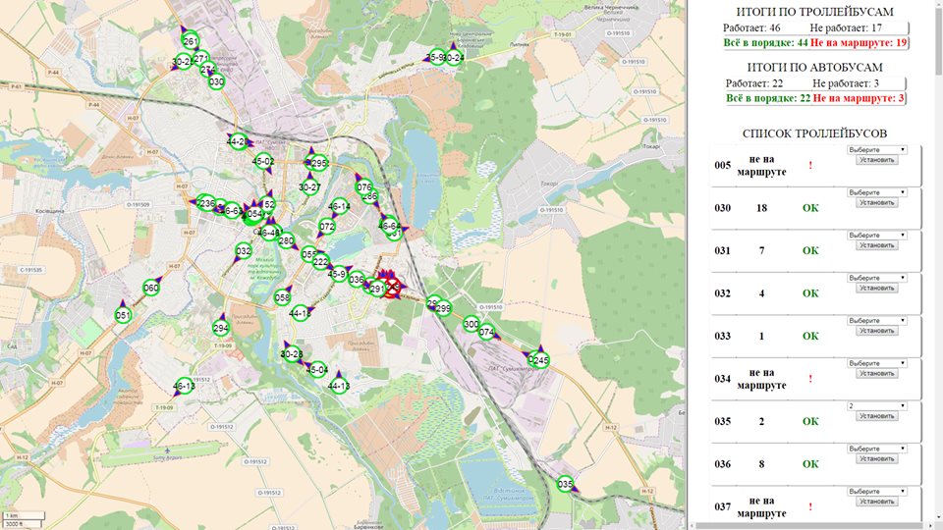Click the red exclamation mark for trolleybus 034
Screen dimensions: 943x530
tap(810, 379)
